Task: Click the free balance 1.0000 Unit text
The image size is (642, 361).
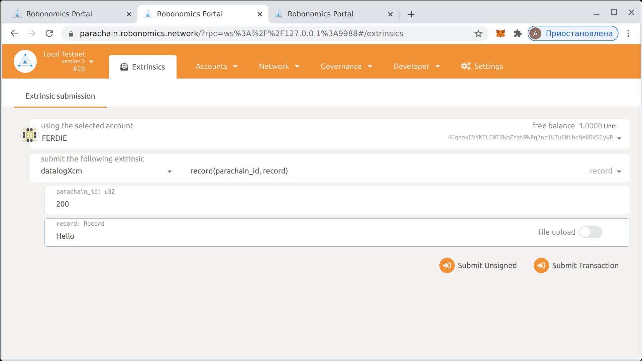Action: point(574,126)
